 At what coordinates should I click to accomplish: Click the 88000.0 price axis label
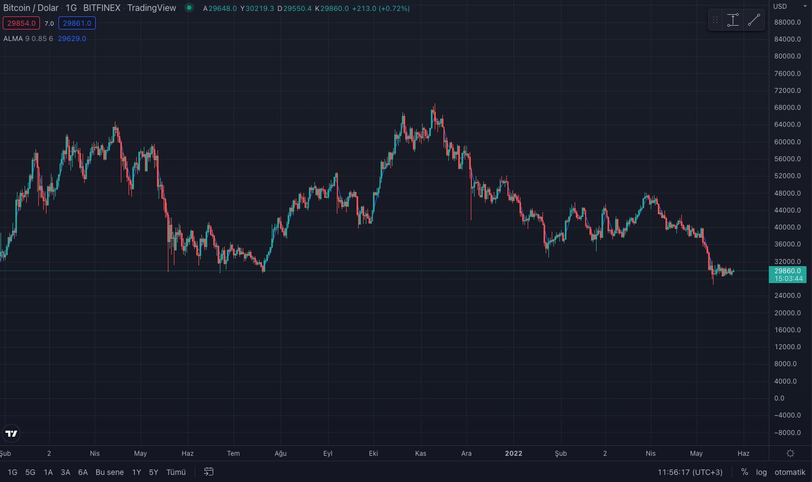pyautogui.click(x=787, y=22)
